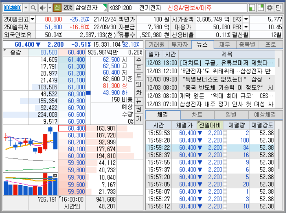The height and width of the screenshot is (213, 286).
Task: Open the 재무 tab
Action: [x=225, y=45]
